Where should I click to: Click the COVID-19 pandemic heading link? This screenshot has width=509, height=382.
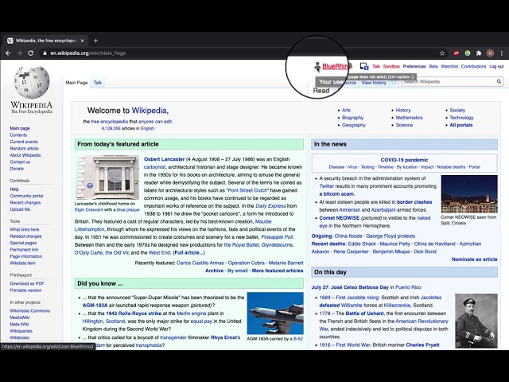click(x=404, y=160)
